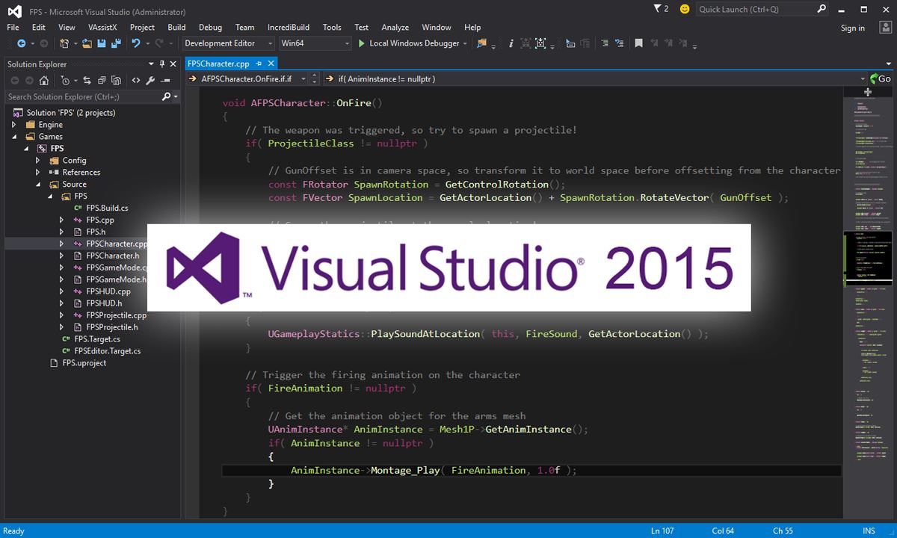Toggle auto-hide pin on Solution Explorer
The height and width of the screenshot is (538, 897).
[x=162, y=64]
